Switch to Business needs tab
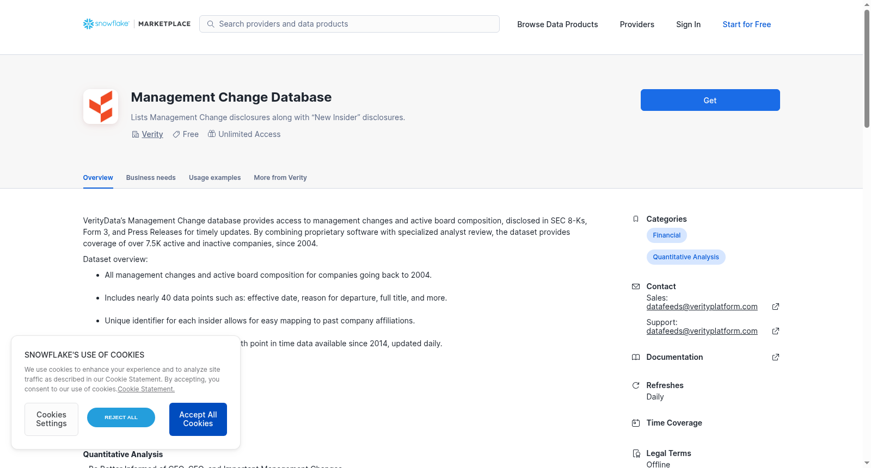Screen dimensions: 871x468 point(151,178)
